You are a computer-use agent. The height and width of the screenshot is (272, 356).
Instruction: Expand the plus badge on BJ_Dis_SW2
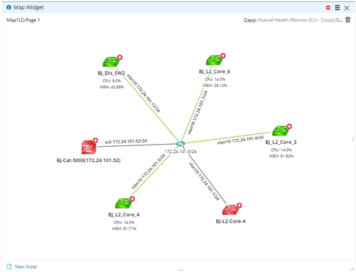coord(120,57)
